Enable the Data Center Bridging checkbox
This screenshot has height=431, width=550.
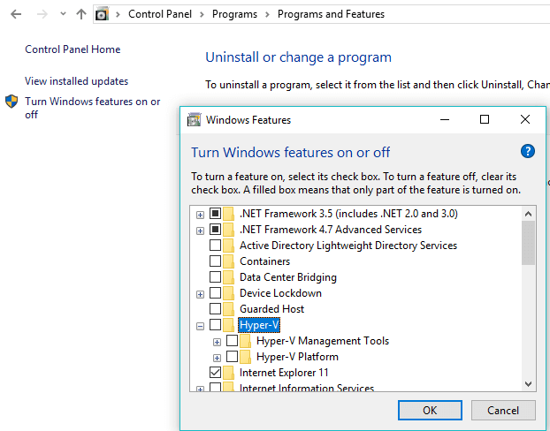pyautogui.click(x=215, y=276)
